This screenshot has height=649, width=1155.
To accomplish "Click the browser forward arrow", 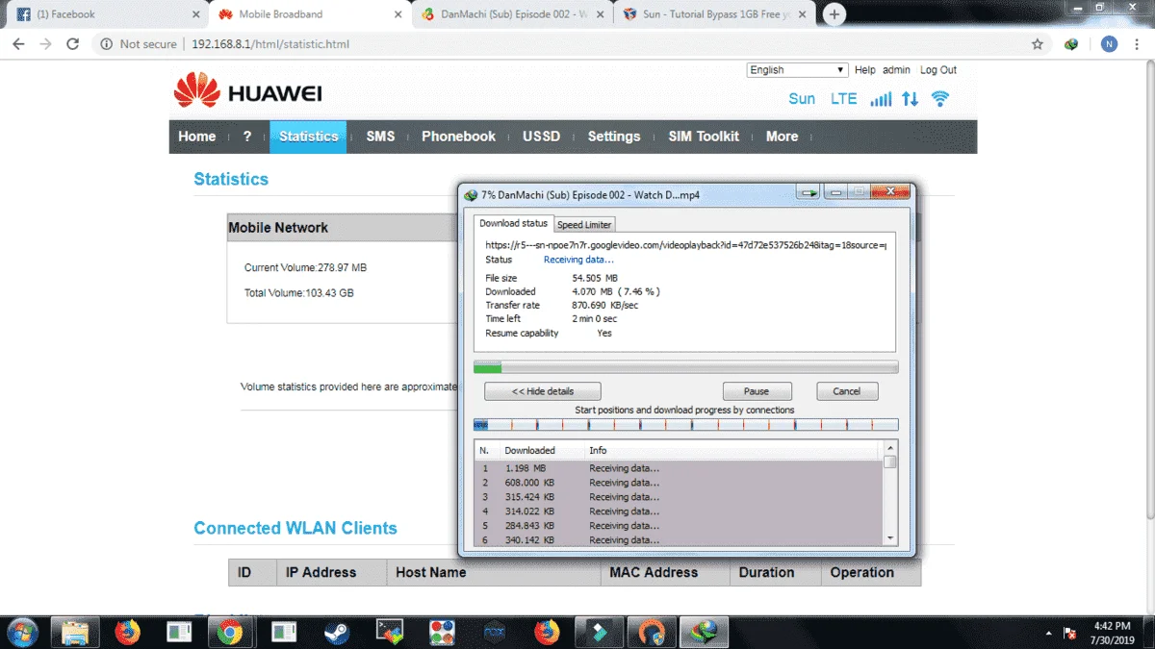I will click(45, 44).
